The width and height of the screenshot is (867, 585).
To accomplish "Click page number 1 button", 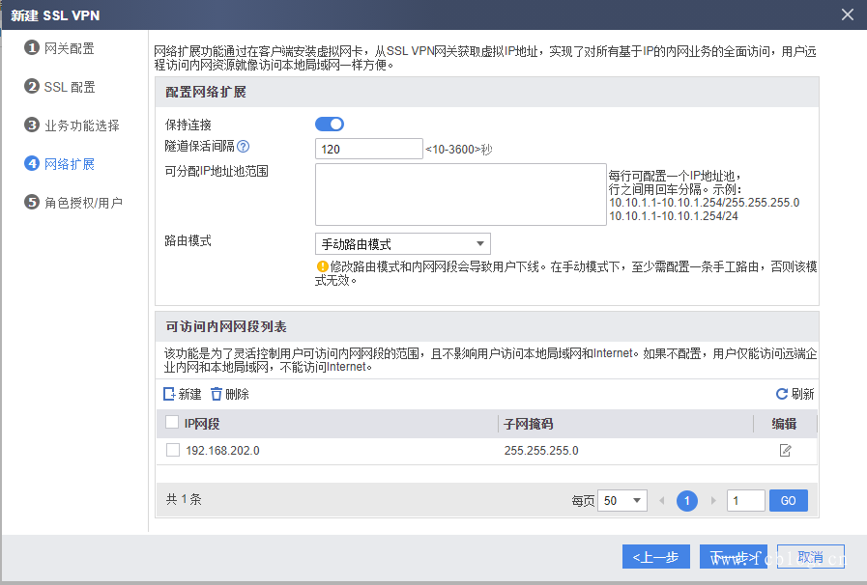I will pyautogui.click(x=687, y=501).
